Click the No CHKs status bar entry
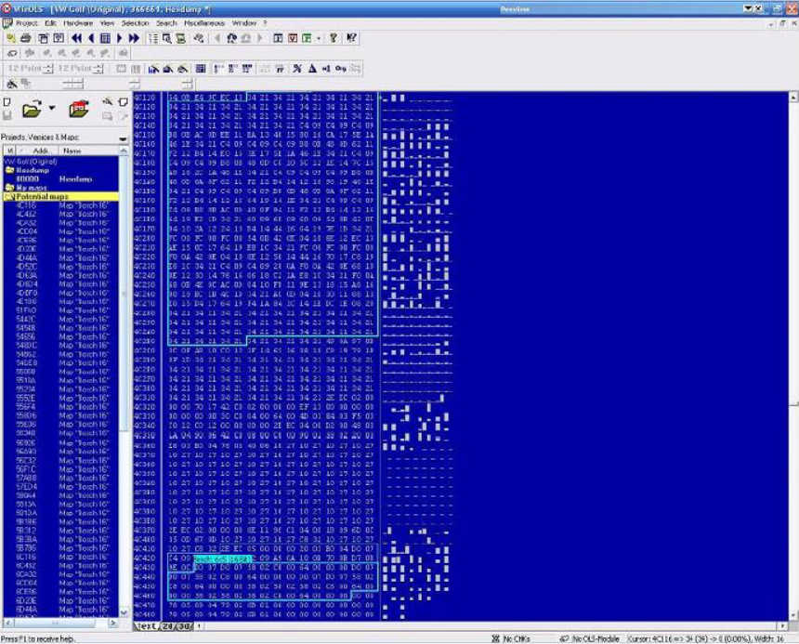This screenshot has width=799, height=644. click(x=511, y=638)
